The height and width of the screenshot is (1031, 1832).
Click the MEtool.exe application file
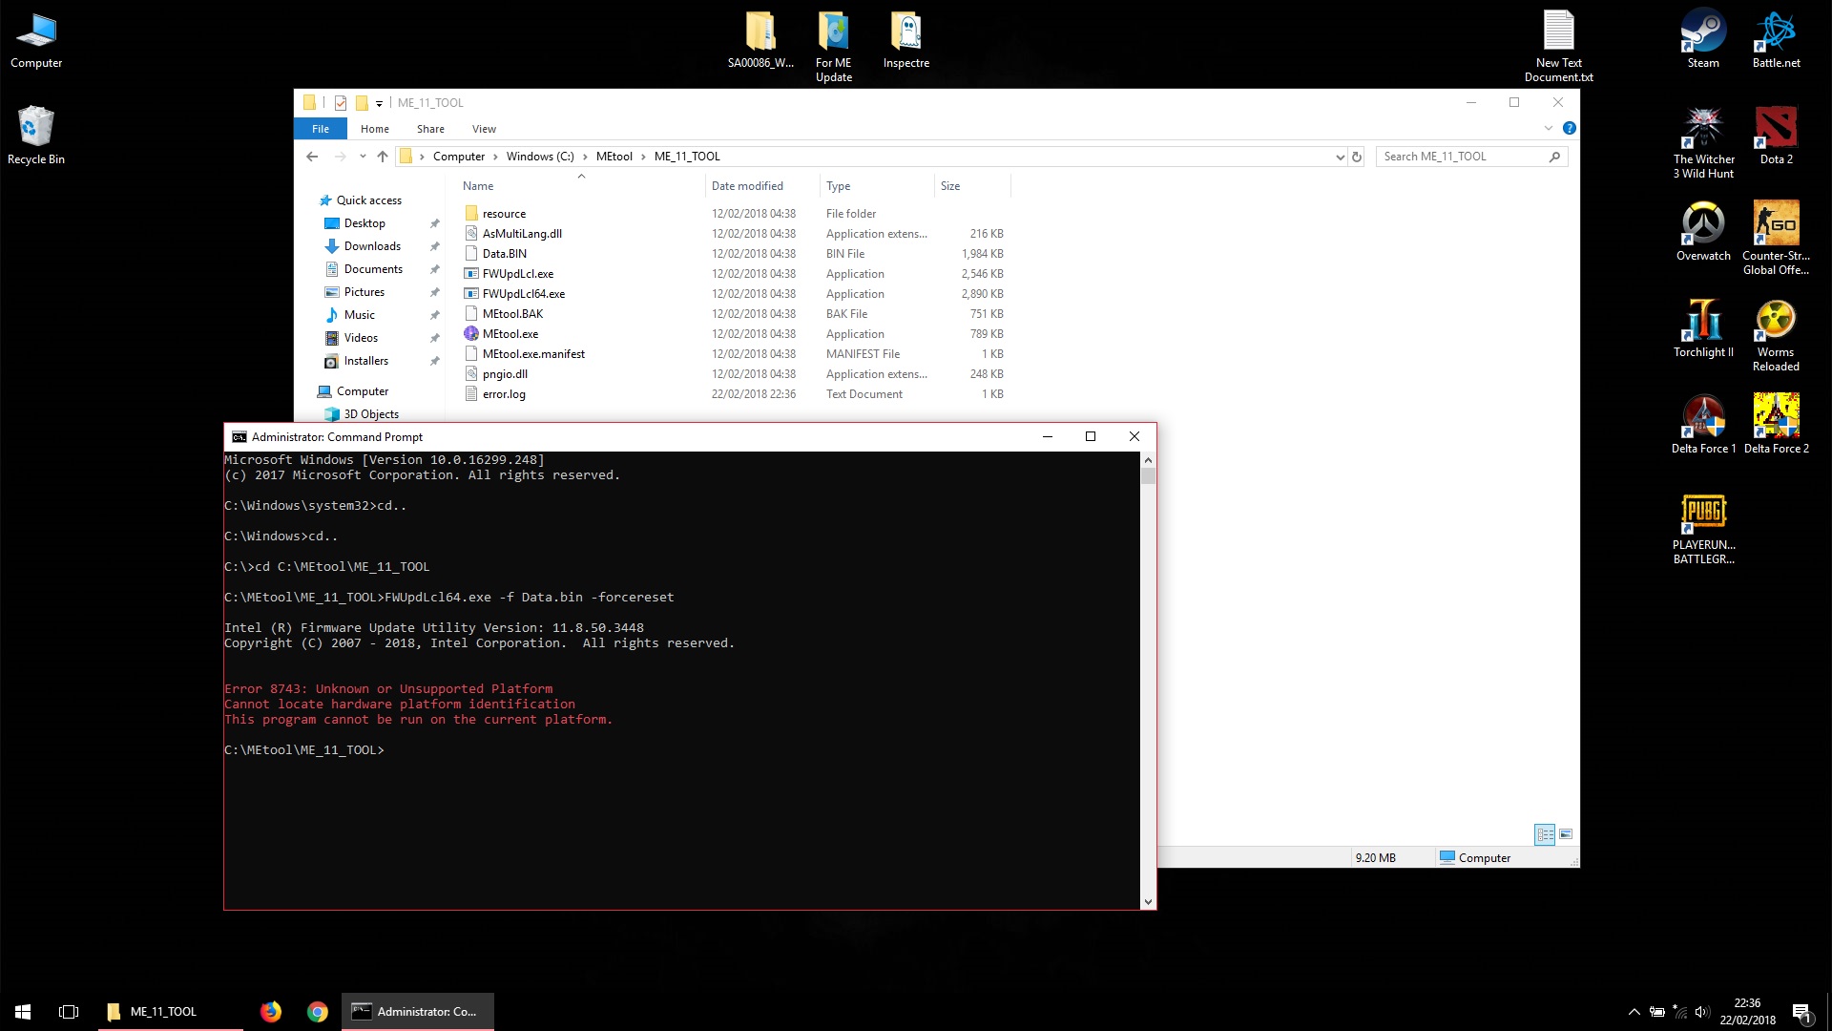point(510,333)
